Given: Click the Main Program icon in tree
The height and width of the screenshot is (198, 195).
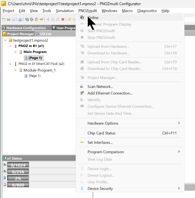Looking at the screenshot, I should pyautogui.click(x=21, y=52).
